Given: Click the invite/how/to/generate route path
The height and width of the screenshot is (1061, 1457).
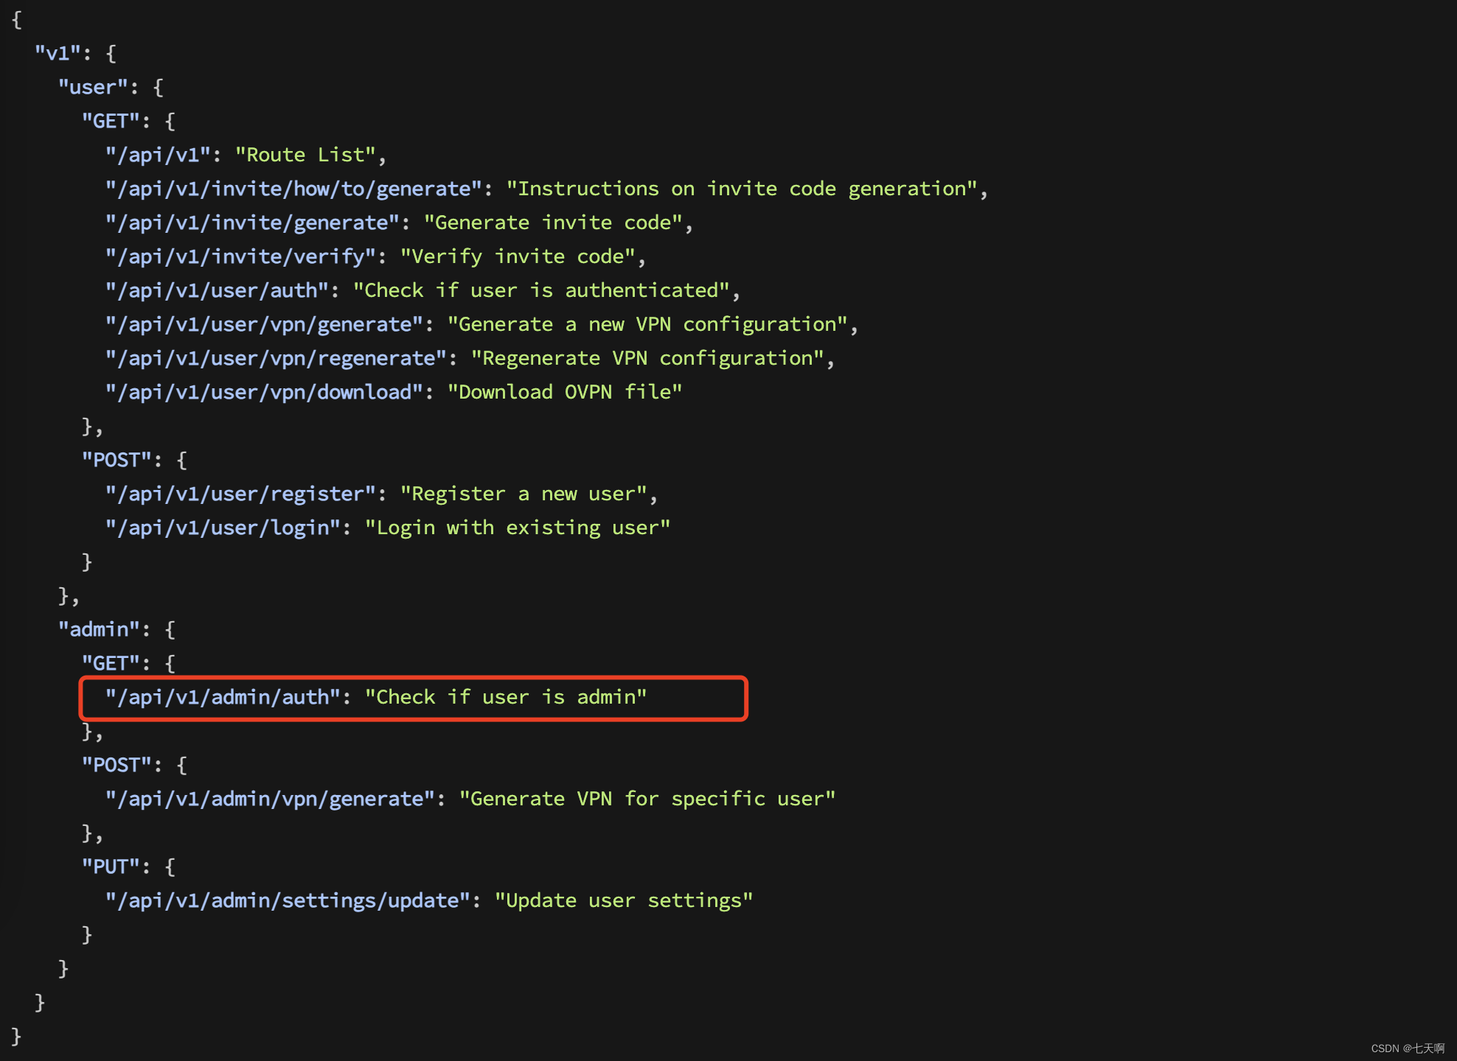Looking at the screenshot, I should [291, 189].
